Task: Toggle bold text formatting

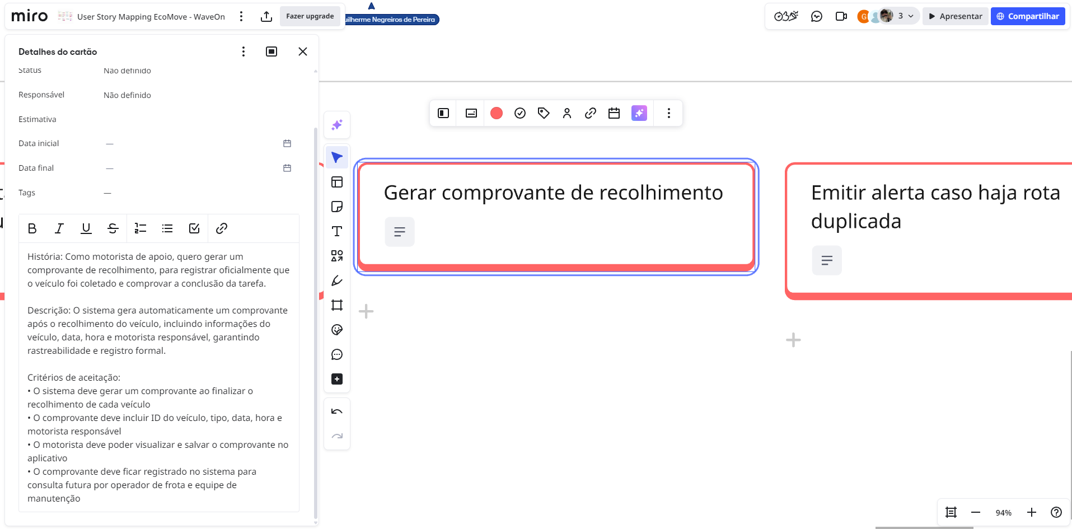Action: click(x=32, y=228)
